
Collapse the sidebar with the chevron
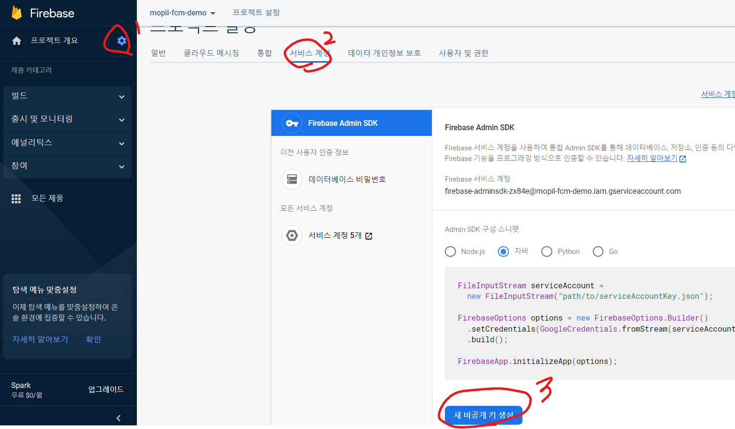(119, 418)
